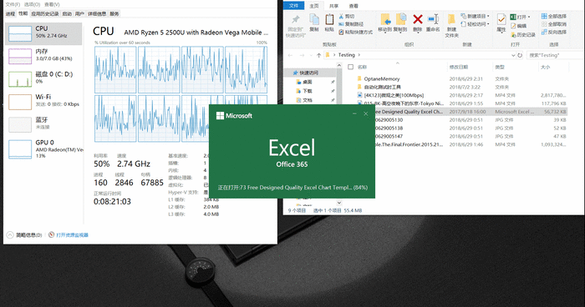Image resolution: width=585 pixels, height=307 pixels.
Task: Toggle the select-all checkbox beside 名称 header
Action: pyautogui.click(x=350, y=67)
